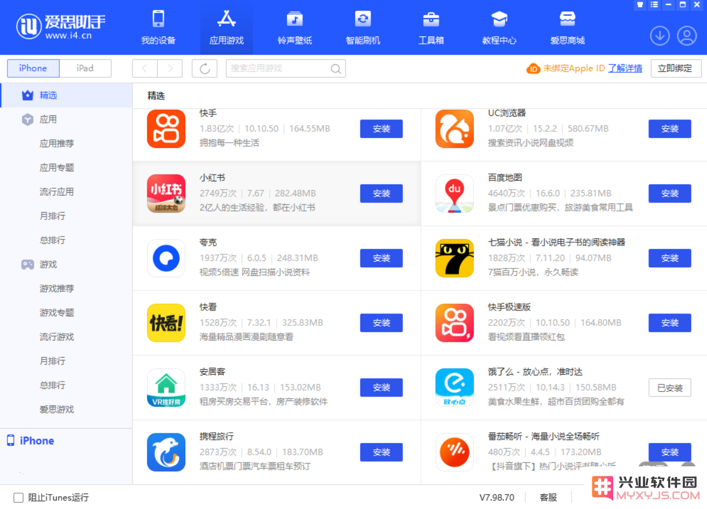Open the 工具箱 toolbox section
Viewport: 707px width, 509px height.
click(431, 27)
